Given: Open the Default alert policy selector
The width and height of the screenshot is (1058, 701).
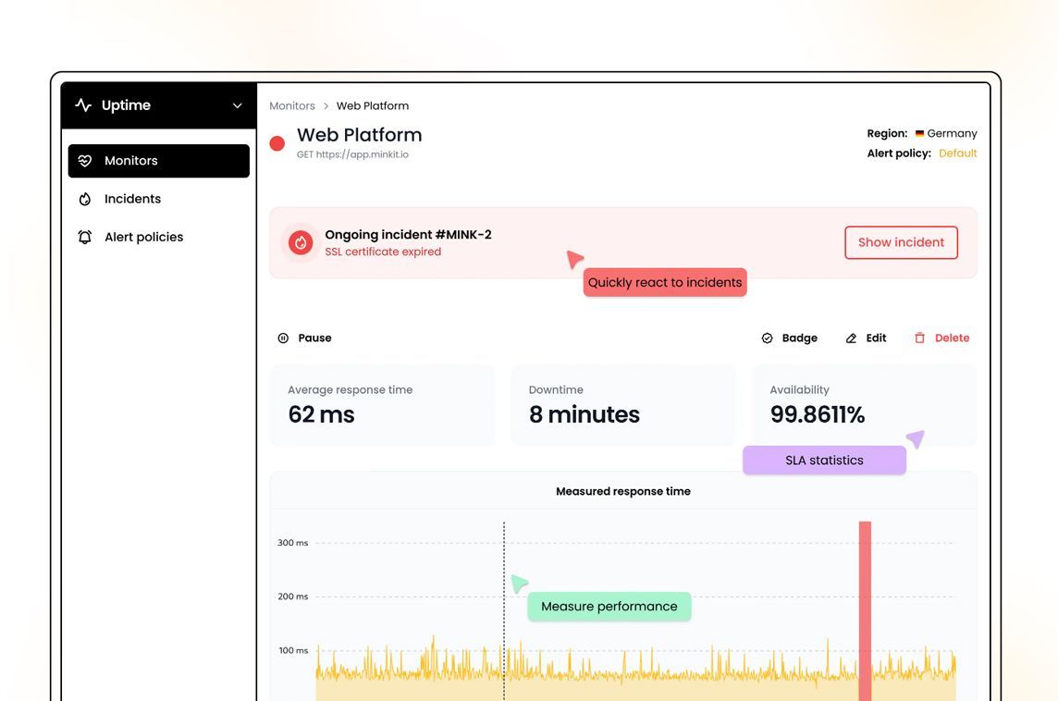Looking at the screenshot, I should click(x=957, y=153).
